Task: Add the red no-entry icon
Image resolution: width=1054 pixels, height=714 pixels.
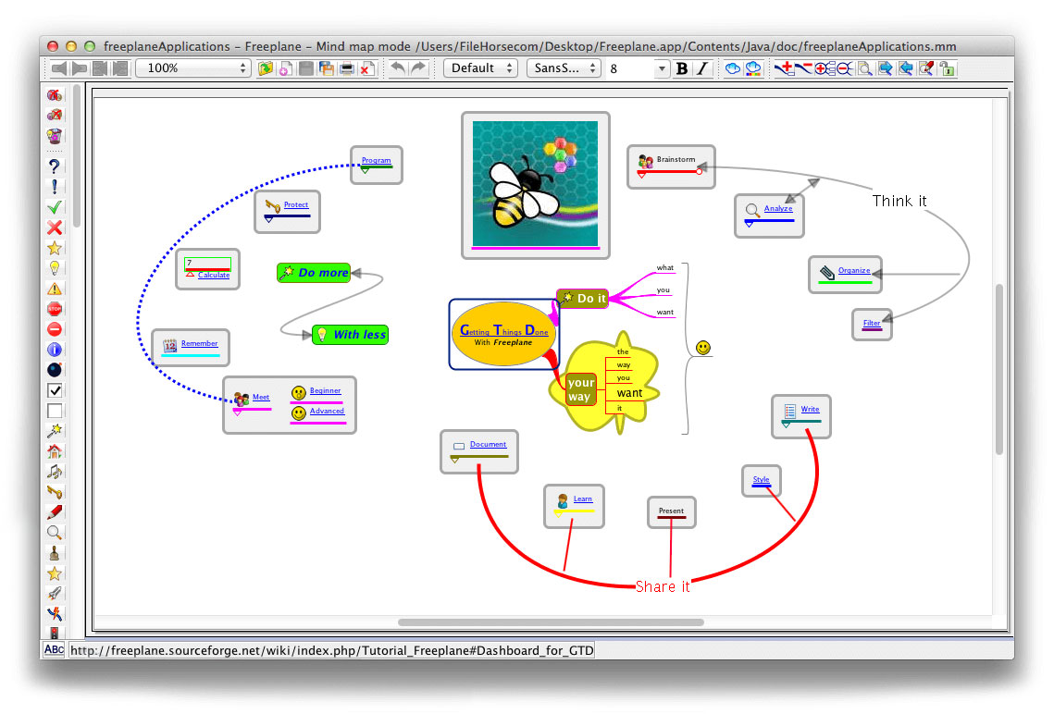Action: [x=55, y=329]
